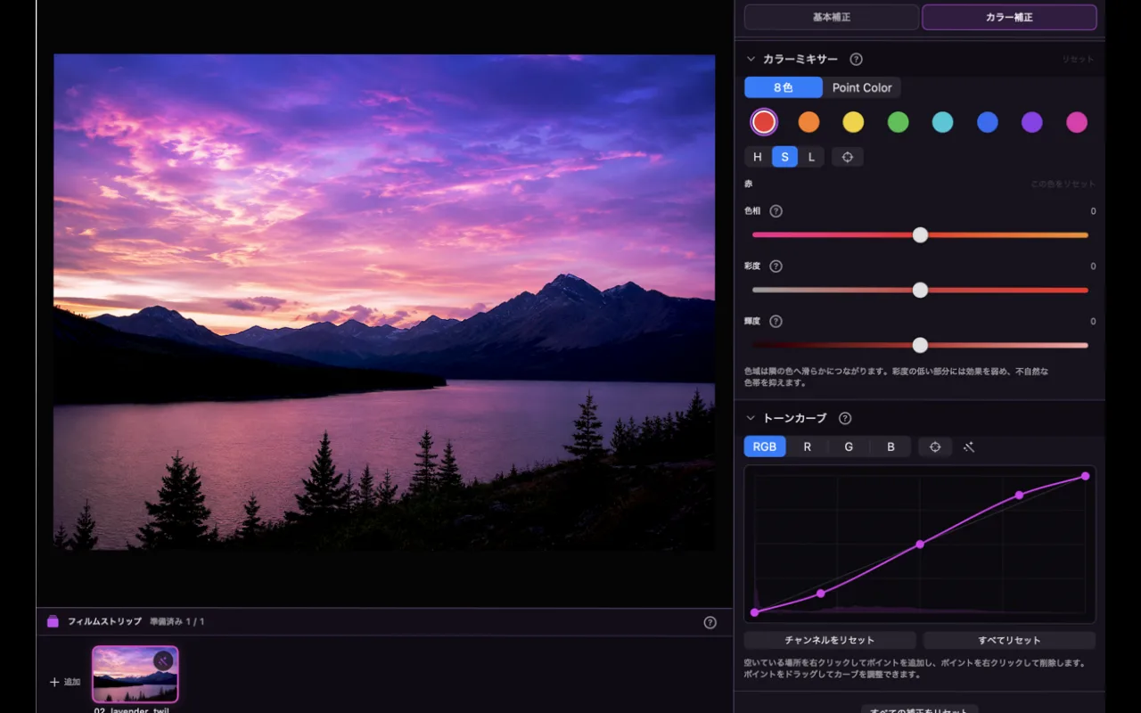The width and height of the screenshot is (1141, 713).
Task: Select the yellow color swatch
Action: pos(853,122)
